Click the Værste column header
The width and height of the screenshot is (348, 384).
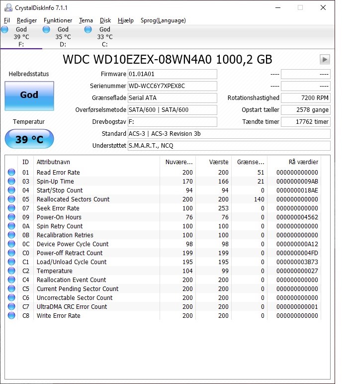coord(213,162)
